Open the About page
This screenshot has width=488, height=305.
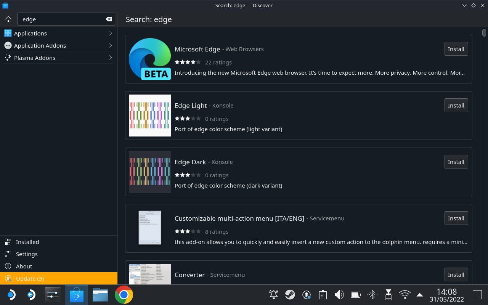point(59,266)
